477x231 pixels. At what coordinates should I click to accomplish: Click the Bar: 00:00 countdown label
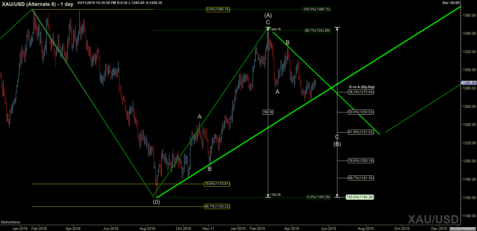coord(451,3)
